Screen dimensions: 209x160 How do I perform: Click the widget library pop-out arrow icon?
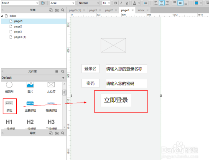3,71
